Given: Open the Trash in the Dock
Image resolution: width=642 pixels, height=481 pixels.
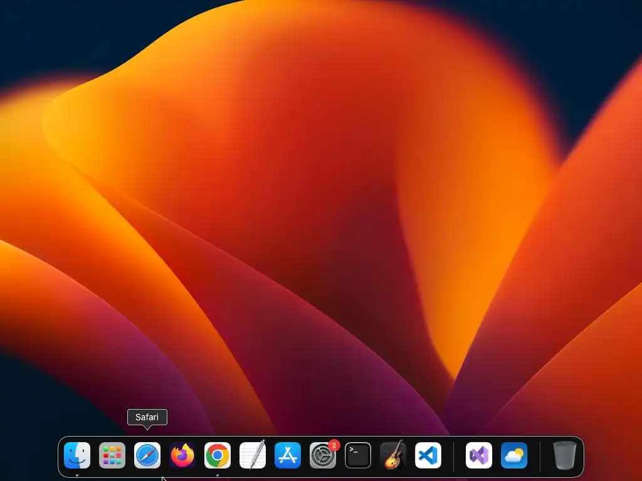Looking at the screenshot, I should [x=565, y=455].
